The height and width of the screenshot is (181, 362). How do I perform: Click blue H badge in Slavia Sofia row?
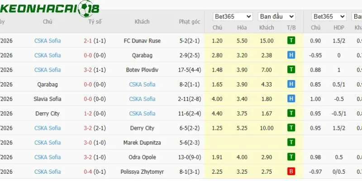291,99
